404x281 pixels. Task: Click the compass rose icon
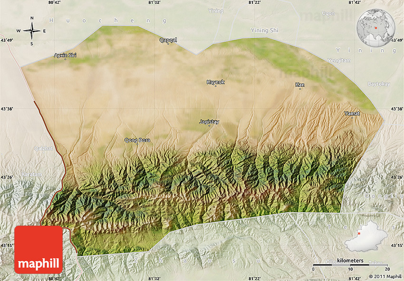(32, 31)
